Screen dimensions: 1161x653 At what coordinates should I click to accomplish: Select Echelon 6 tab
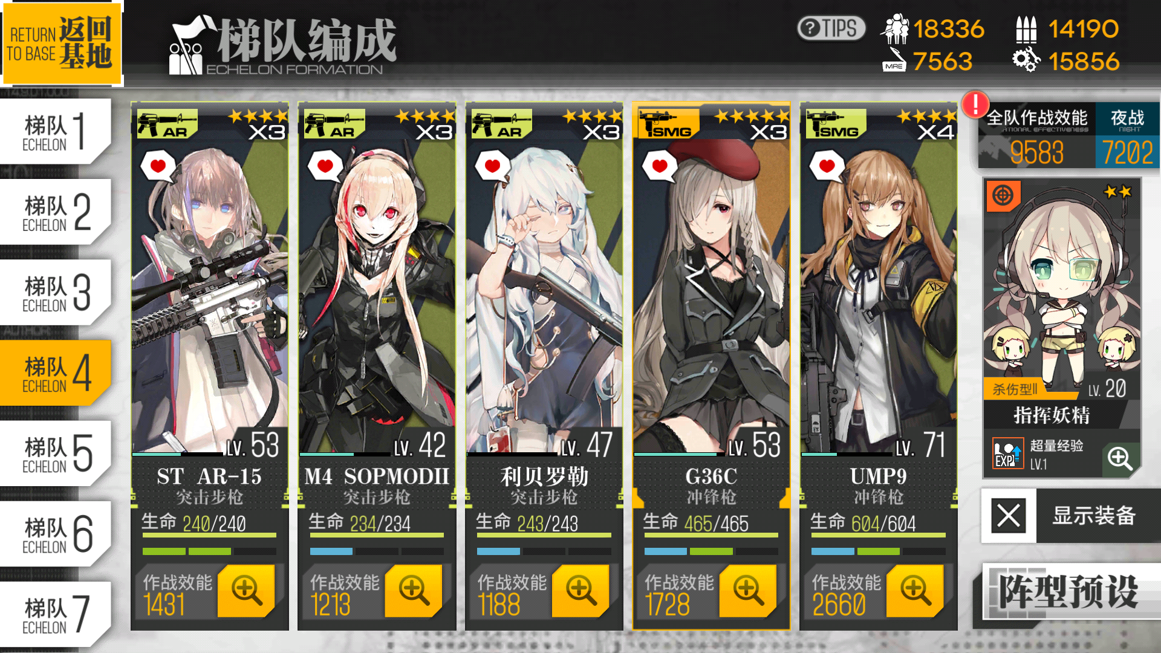click(56, 534)
